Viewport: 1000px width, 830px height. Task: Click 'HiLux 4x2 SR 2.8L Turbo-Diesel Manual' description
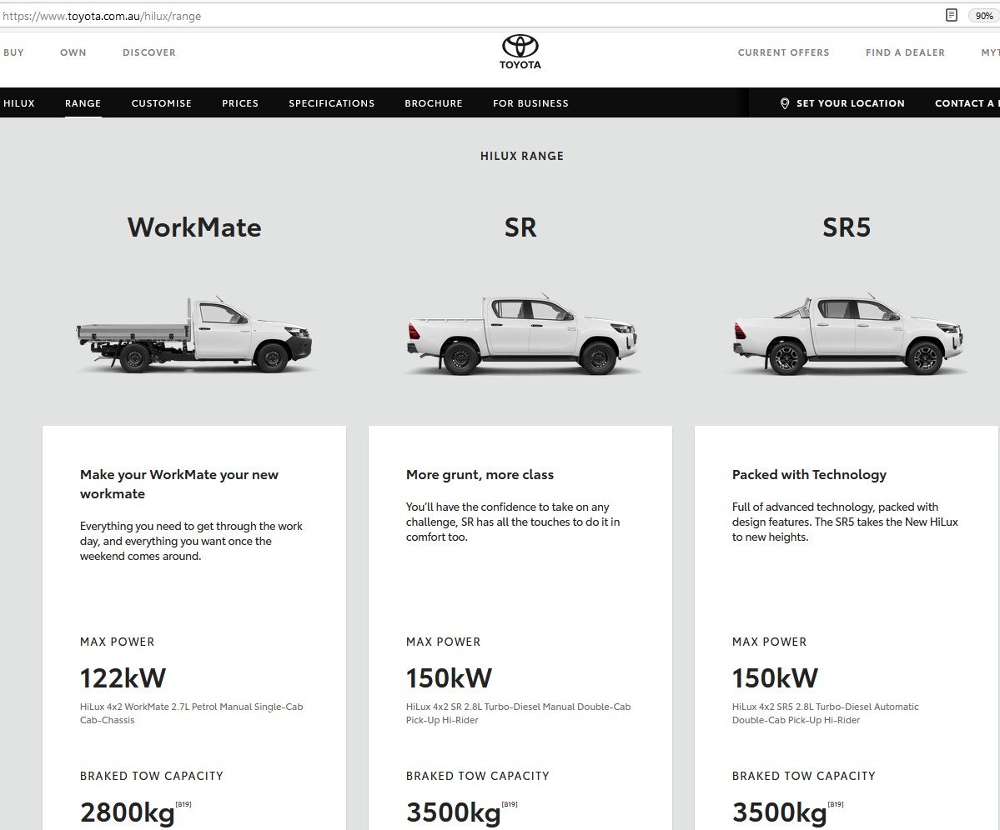518,713
